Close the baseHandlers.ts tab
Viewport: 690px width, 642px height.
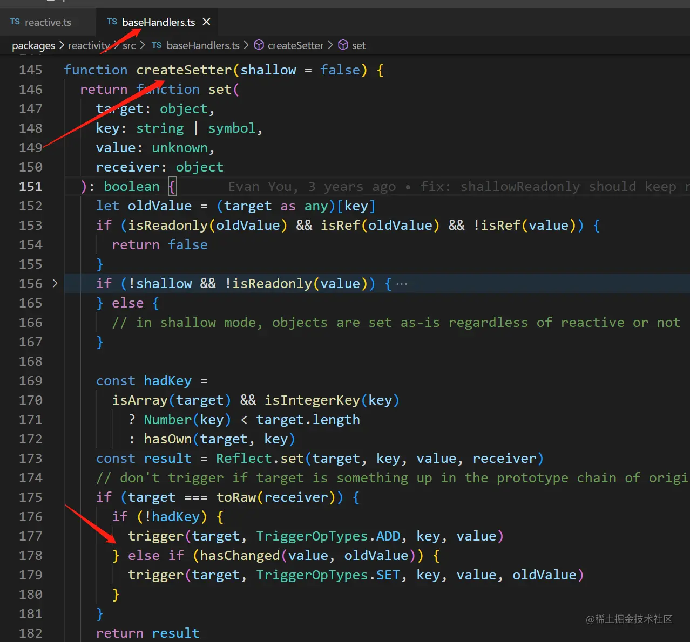(x=206, y=22)
